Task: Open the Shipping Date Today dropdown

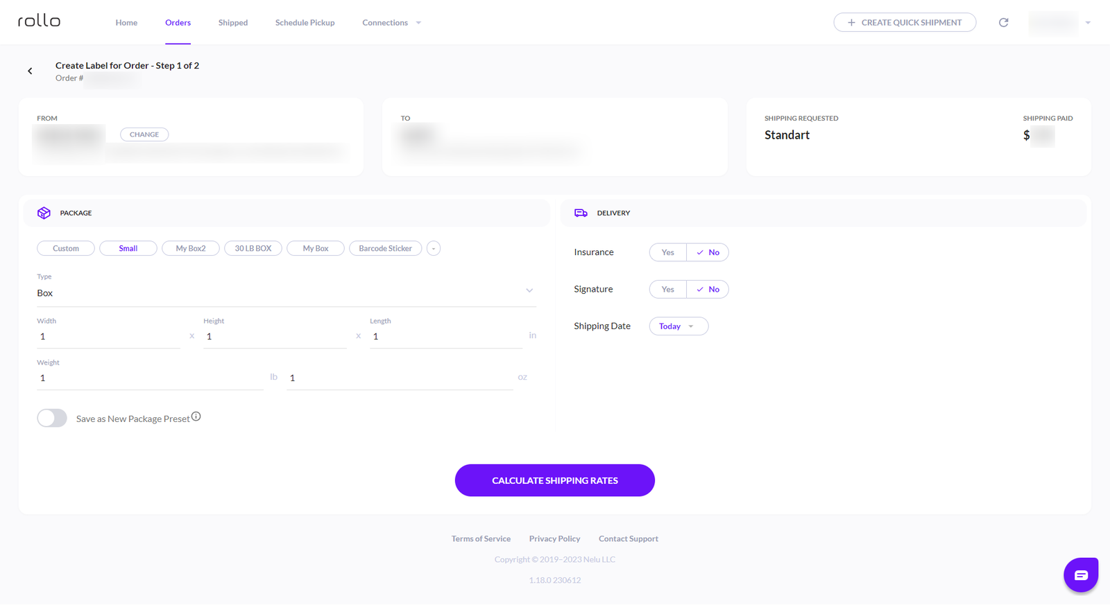Action: point(678,326)
